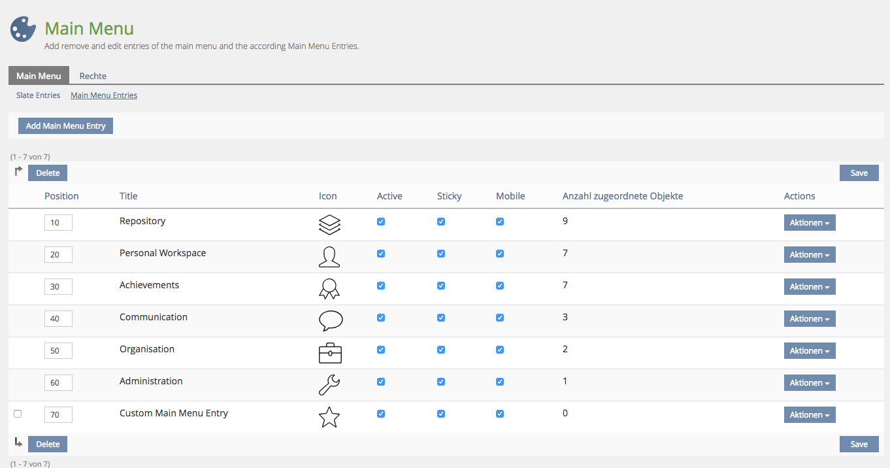Open Aktionen dropdown for Repository
The image size is (890, 468).
tap(810, 223)
